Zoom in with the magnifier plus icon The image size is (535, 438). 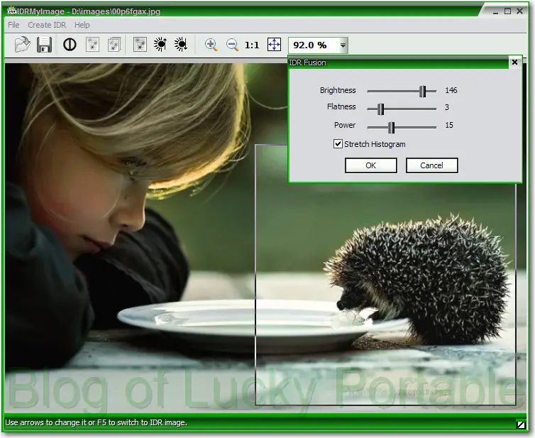(x=211, y=45)
